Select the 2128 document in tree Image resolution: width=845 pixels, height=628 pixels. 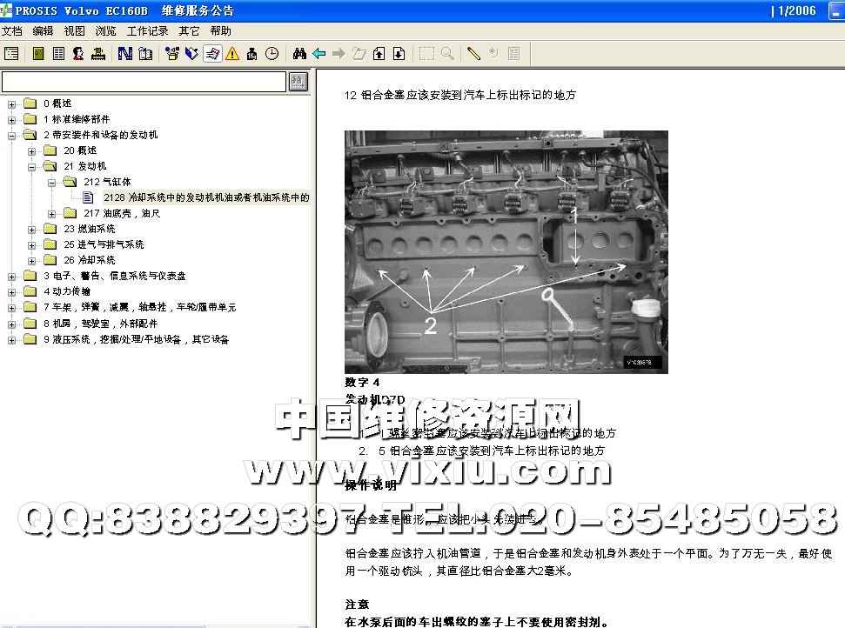pos(205,197)
